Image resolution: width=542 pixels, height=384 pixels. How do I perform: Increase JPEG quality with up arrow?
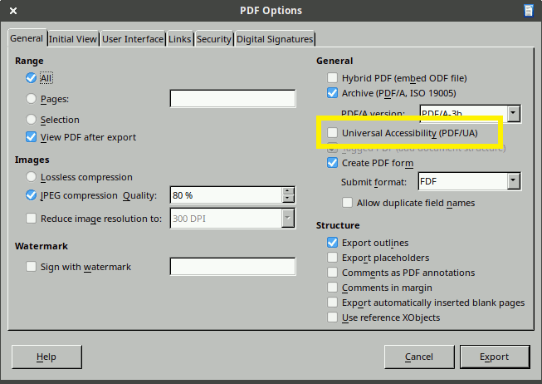tap(288, 191)
